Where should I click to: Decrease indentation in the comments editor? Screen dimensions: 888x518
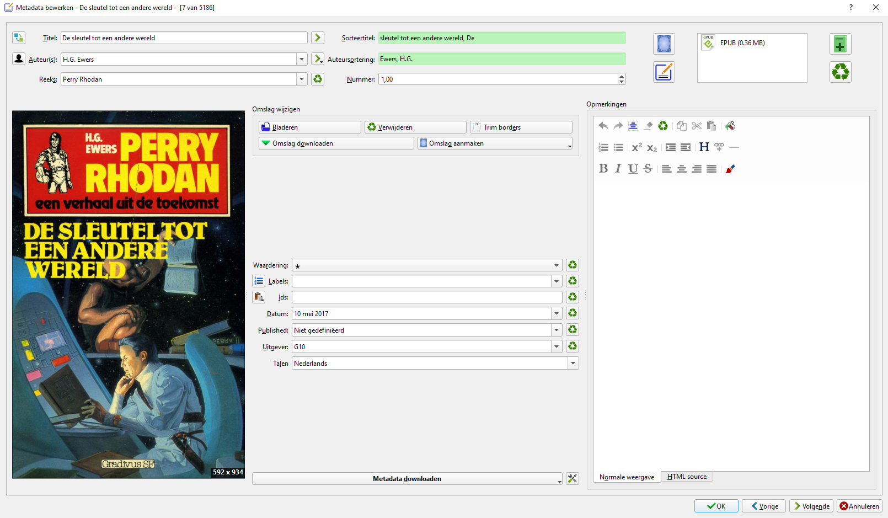click(686, 147)
